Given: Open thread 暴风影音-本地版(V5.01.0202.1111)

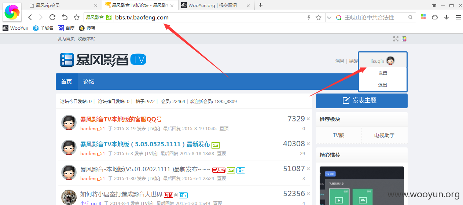Looking at the screenshot, I should coord(145,170).
